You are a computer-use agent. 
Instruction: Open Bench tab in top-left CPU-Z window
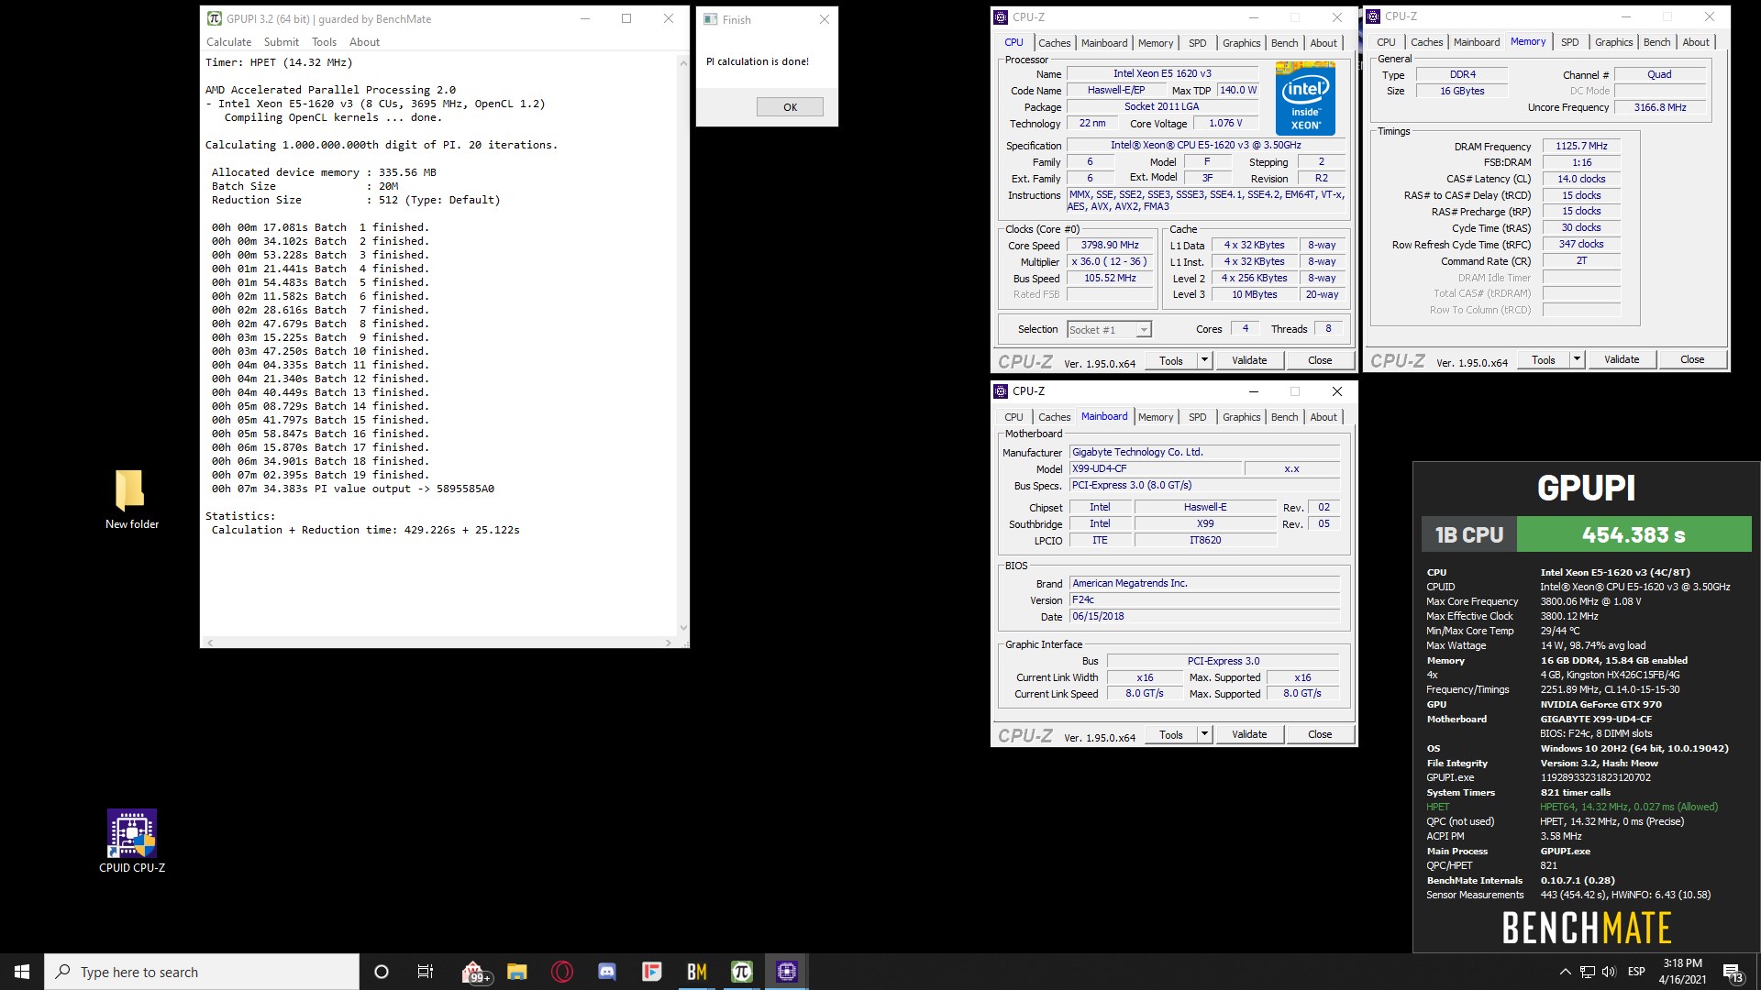1284,43
